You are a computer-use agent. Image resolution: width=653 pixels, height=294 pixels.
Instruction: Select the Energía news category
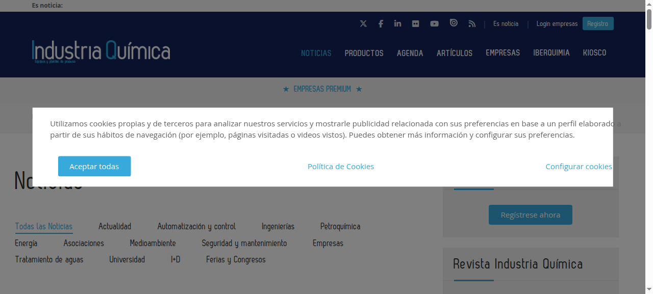(x=26, y=243)
